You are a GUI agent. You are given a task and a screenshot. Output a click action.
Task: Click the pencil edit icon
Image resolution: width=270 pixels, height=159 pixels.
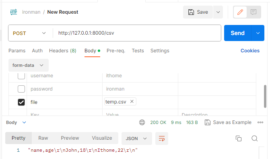click(240, 12)
